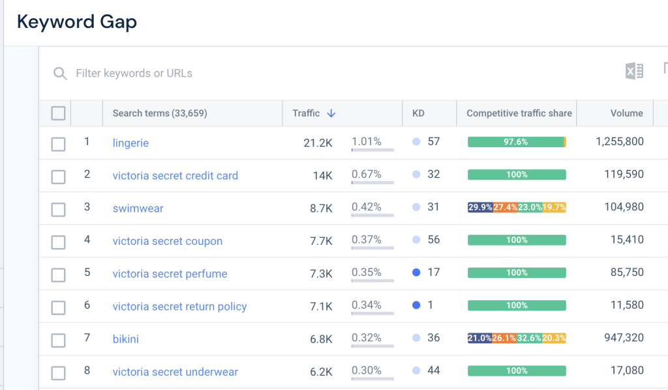Screen dimensions: 668x390
Task: Open the swimwear keyword link
Action: 138,208
